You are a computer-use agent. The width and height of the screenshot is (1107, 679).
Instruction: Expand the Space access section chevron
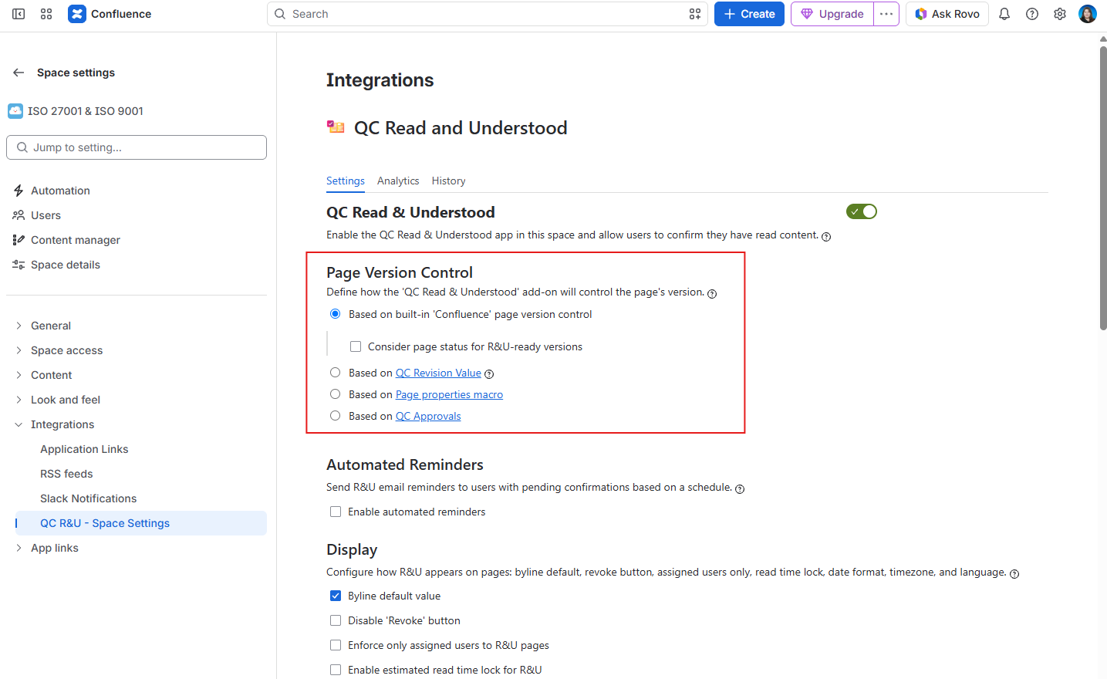point(19,350)
